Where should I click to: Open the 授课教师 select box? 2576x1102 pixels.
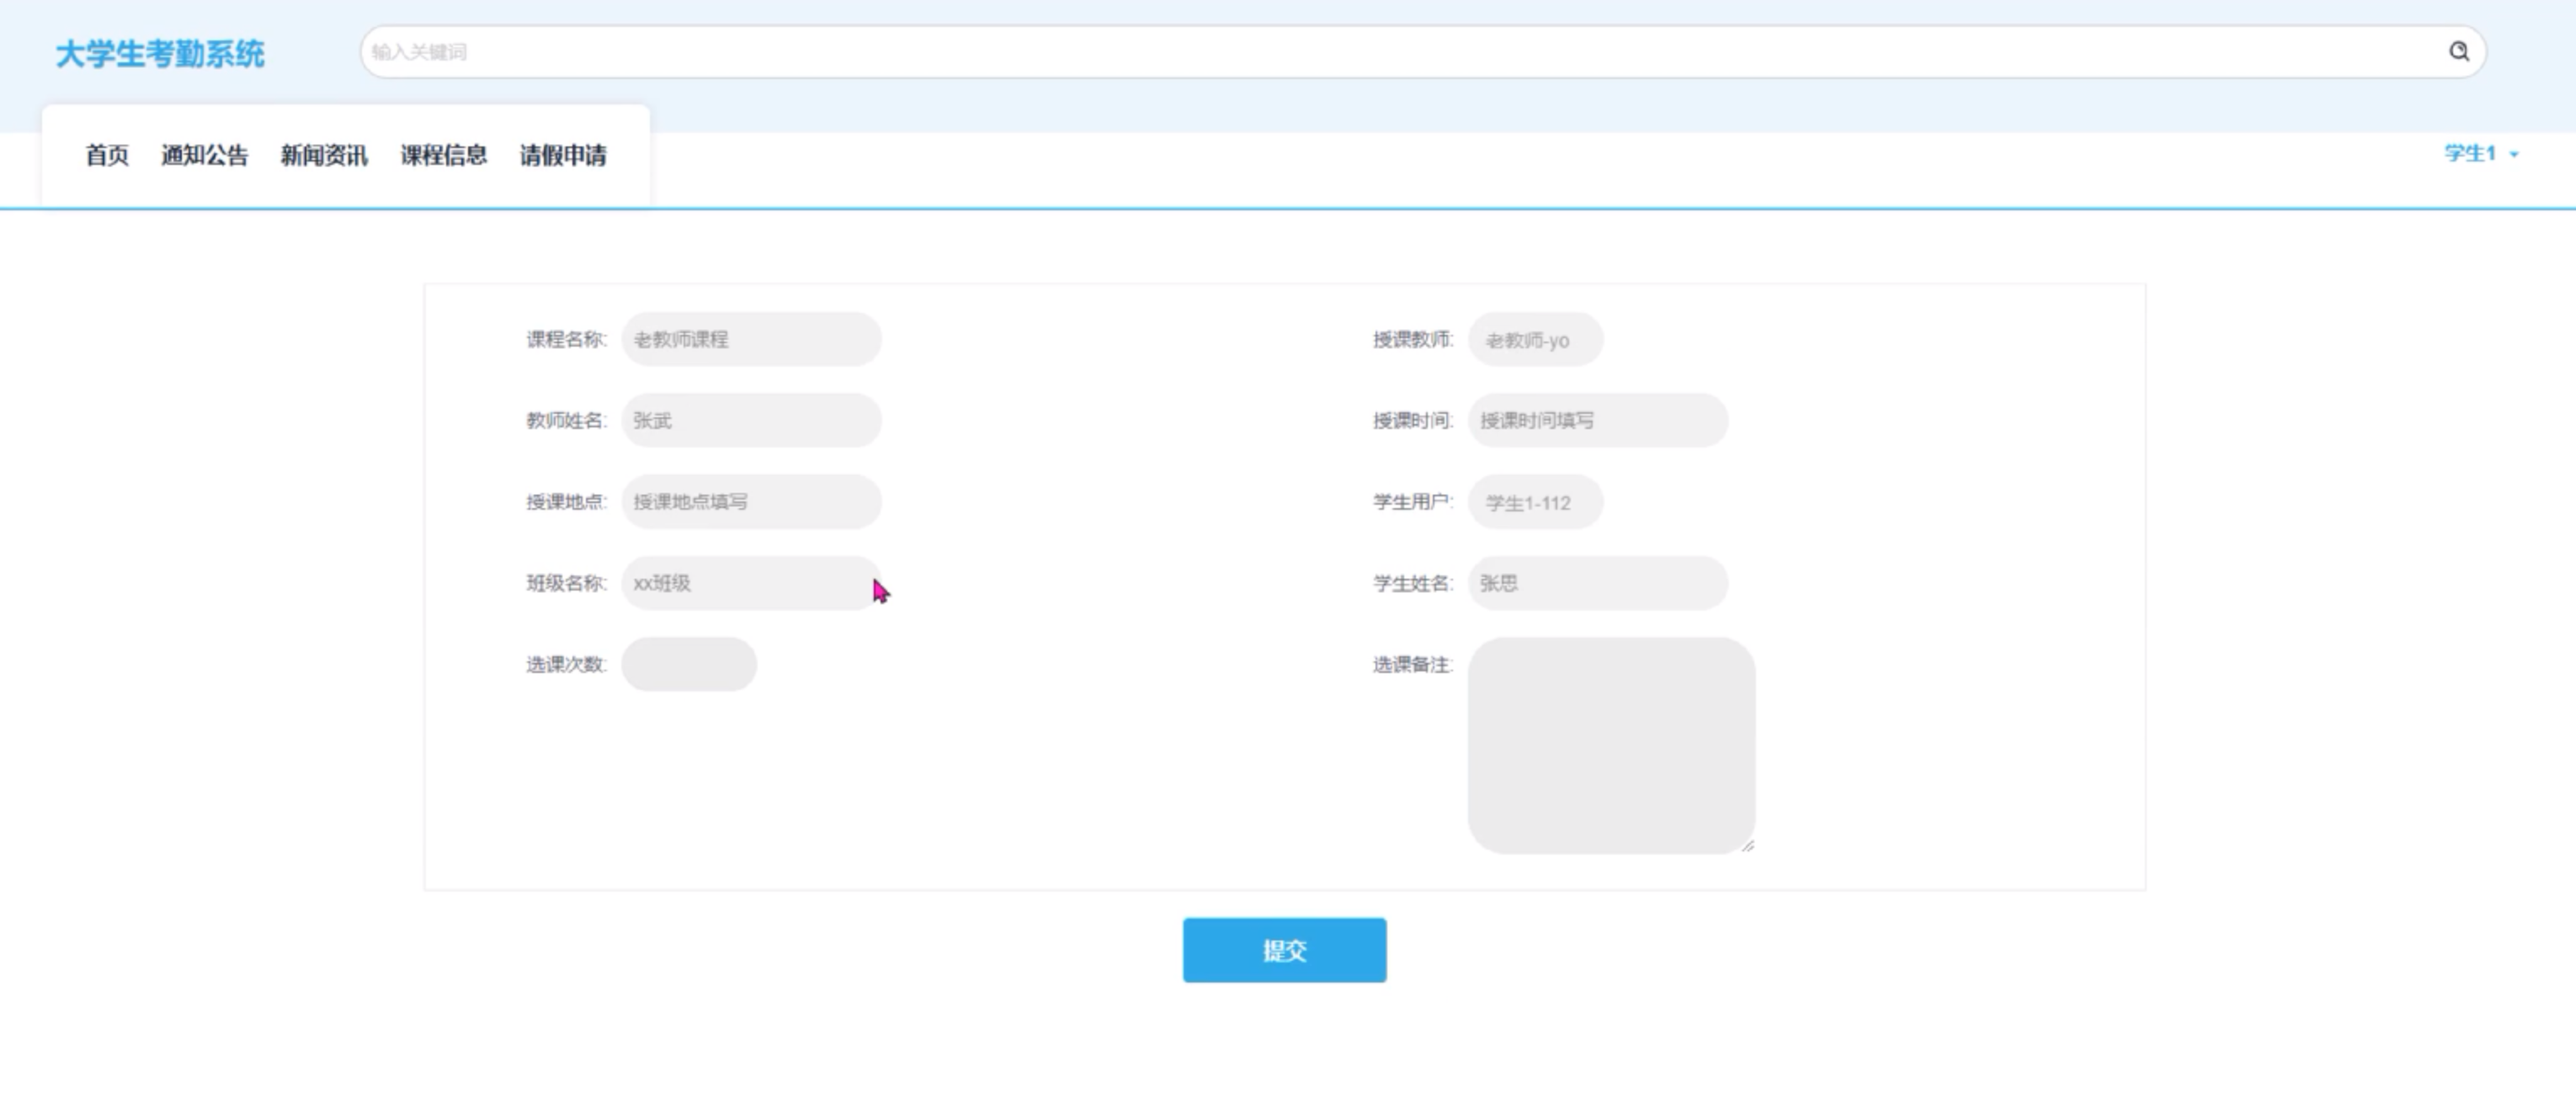[x=1535, y=341]
